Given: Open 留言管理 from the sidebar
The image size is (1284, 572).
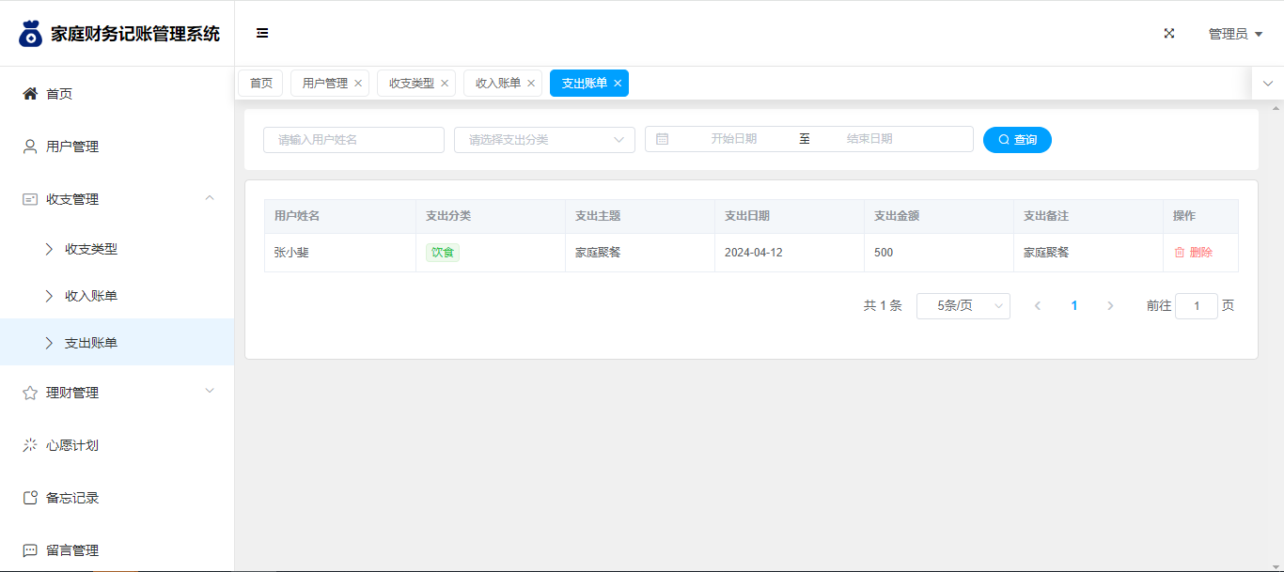Looking at the screenshot, I should point(72,550).
